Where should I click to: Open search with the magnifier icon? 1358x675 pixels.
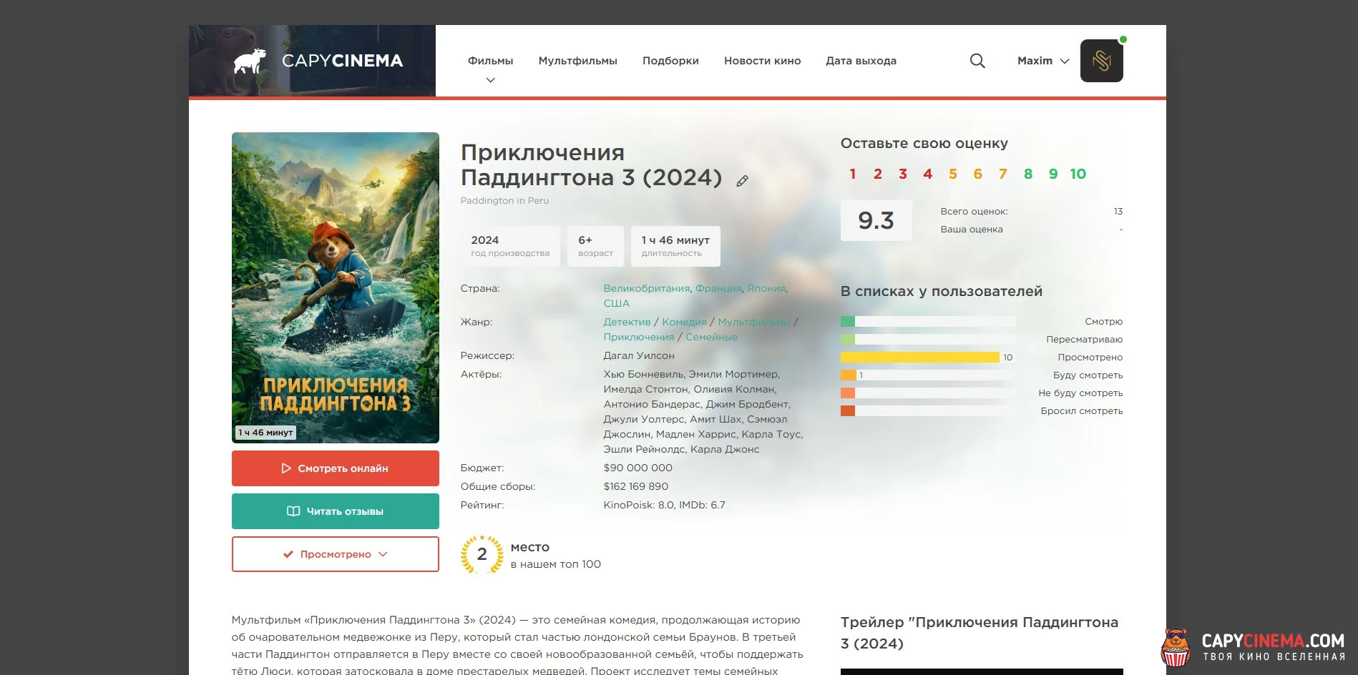point(977,61)
